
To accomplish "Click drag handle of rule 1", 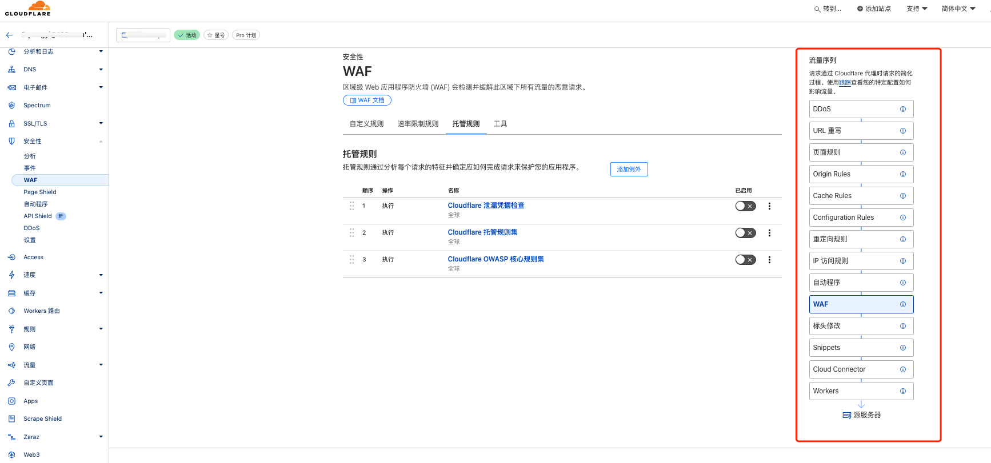I will coord(351,206).
